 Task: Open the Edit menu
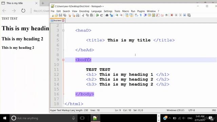tap(59, 11)
